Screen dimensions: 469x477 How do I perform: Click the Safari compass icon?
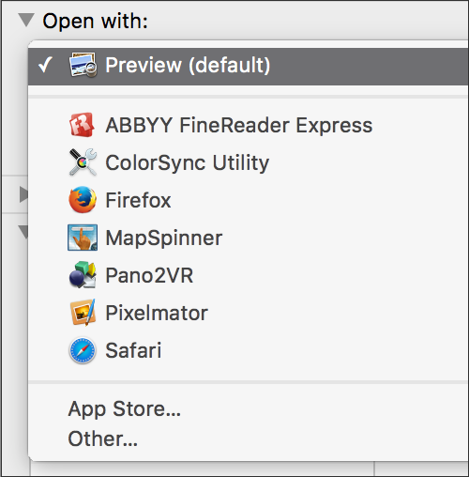click(83, 350)
